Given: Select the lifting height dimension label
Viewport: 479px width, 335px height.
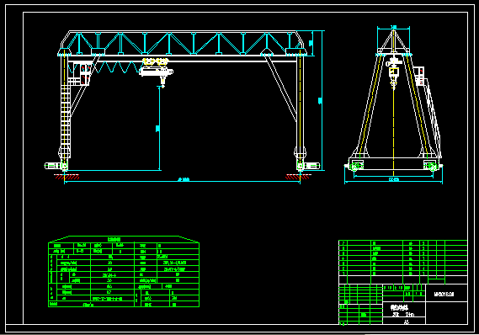Looking at the screenshot, I should (x=157, y=129).
